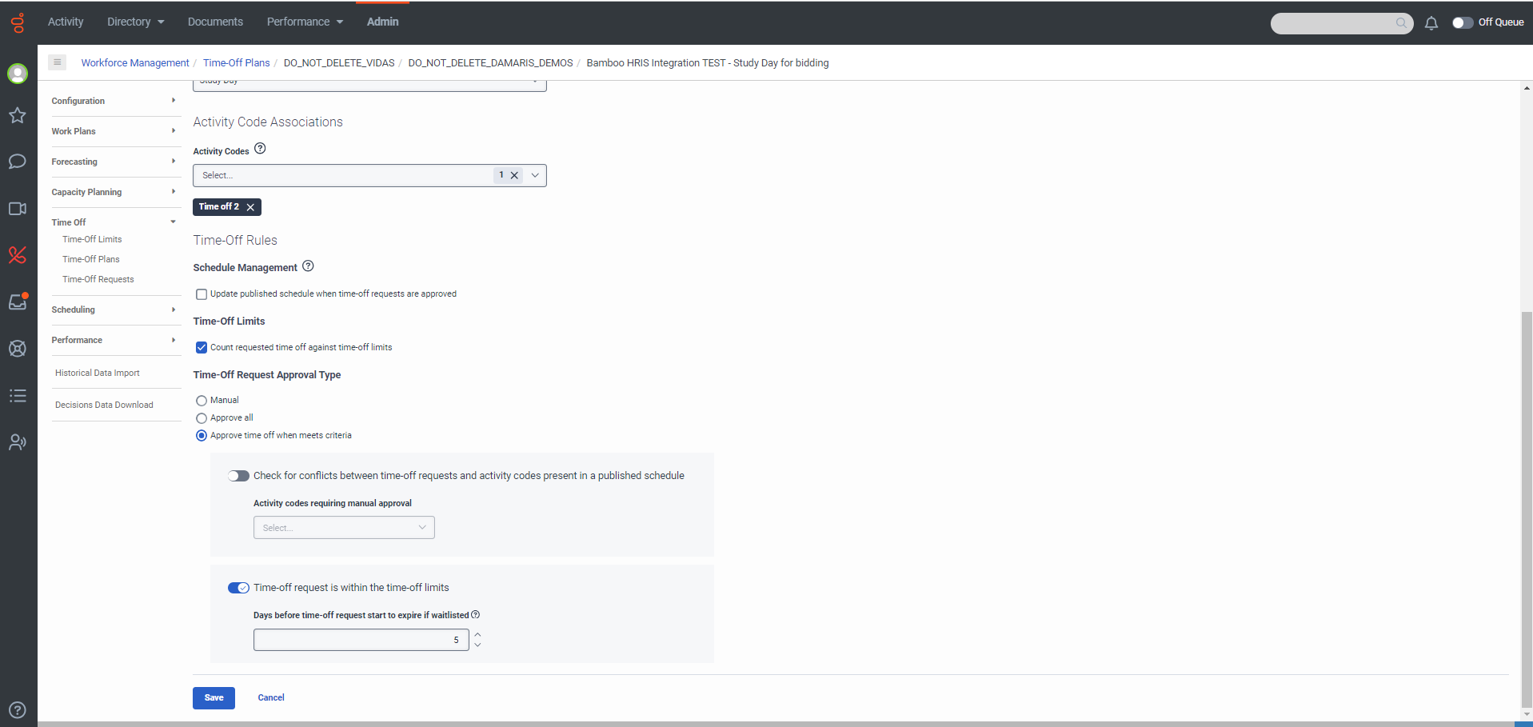Image resolution: width=1533 pixels, height=727 pixels.
Task: Click the Save button
Action: click(x=214, y=698)
